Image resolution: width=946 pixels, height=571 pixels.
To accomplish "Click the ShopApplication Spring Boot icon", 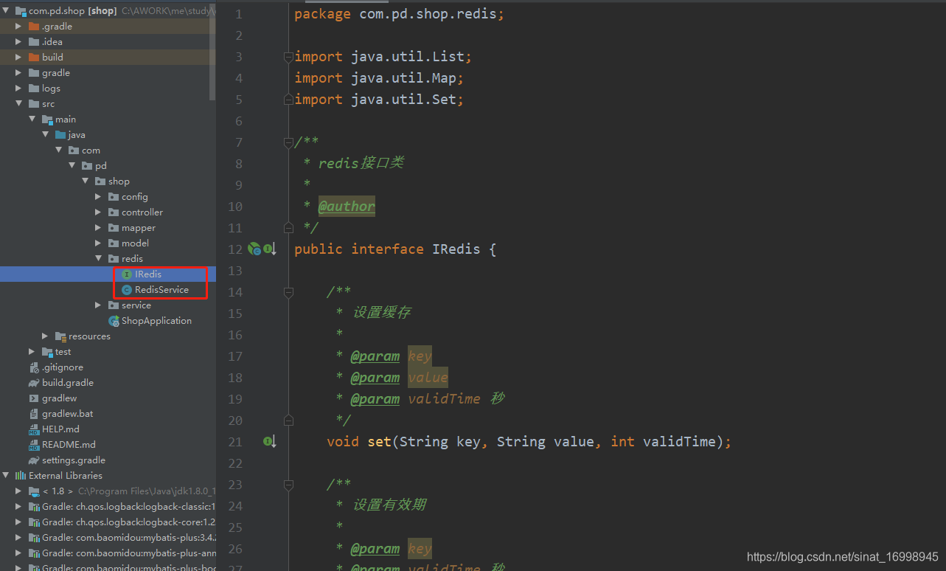I will point(114,321).
